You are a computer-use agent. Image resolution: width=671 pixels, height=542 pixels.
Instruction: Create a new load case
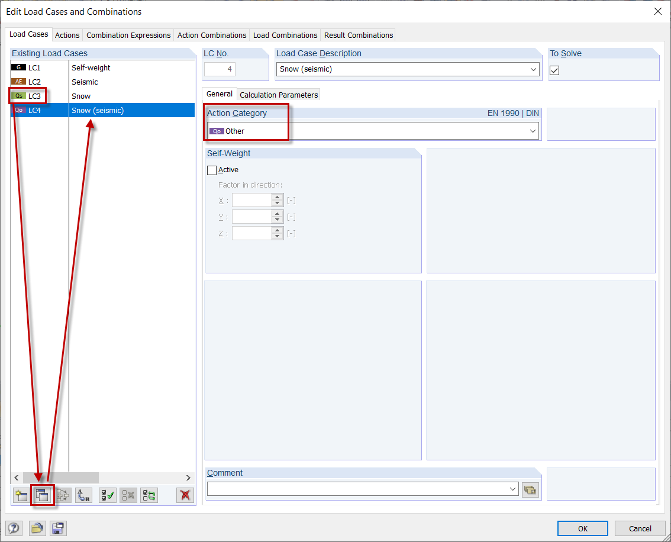[21, 495]
